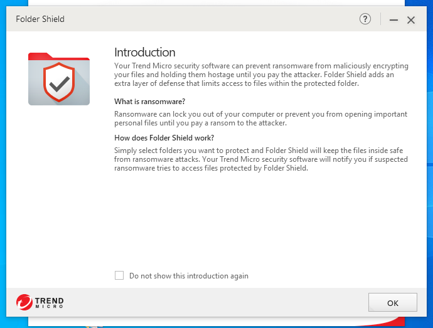This screenshot has width=433, height=328.
Task: Click the Folder Shield window title
Action: (40, 19)
